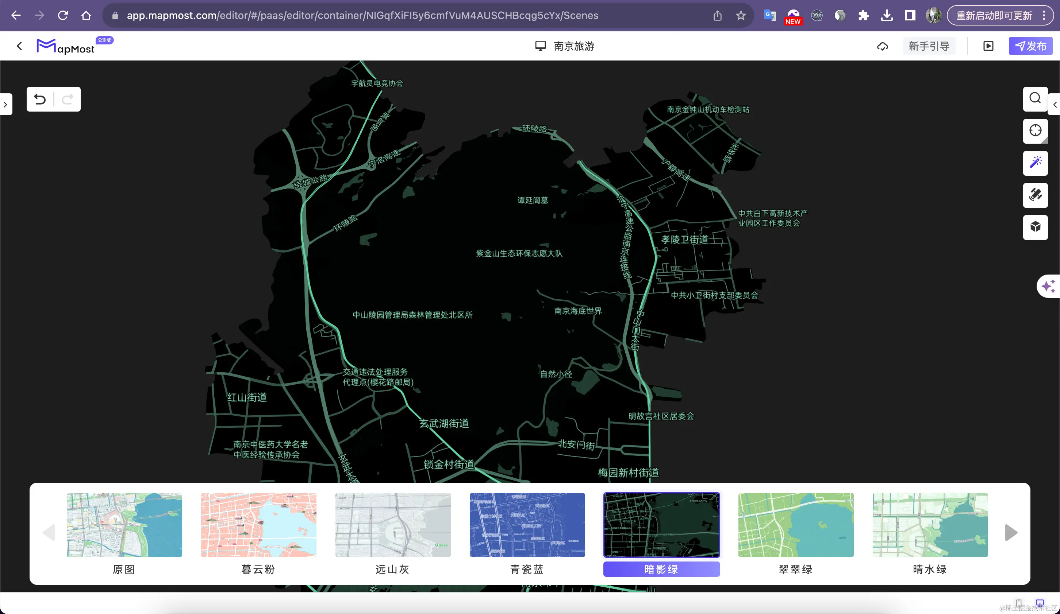
Task: Click the 原图 style label
Action: (124, 569)
